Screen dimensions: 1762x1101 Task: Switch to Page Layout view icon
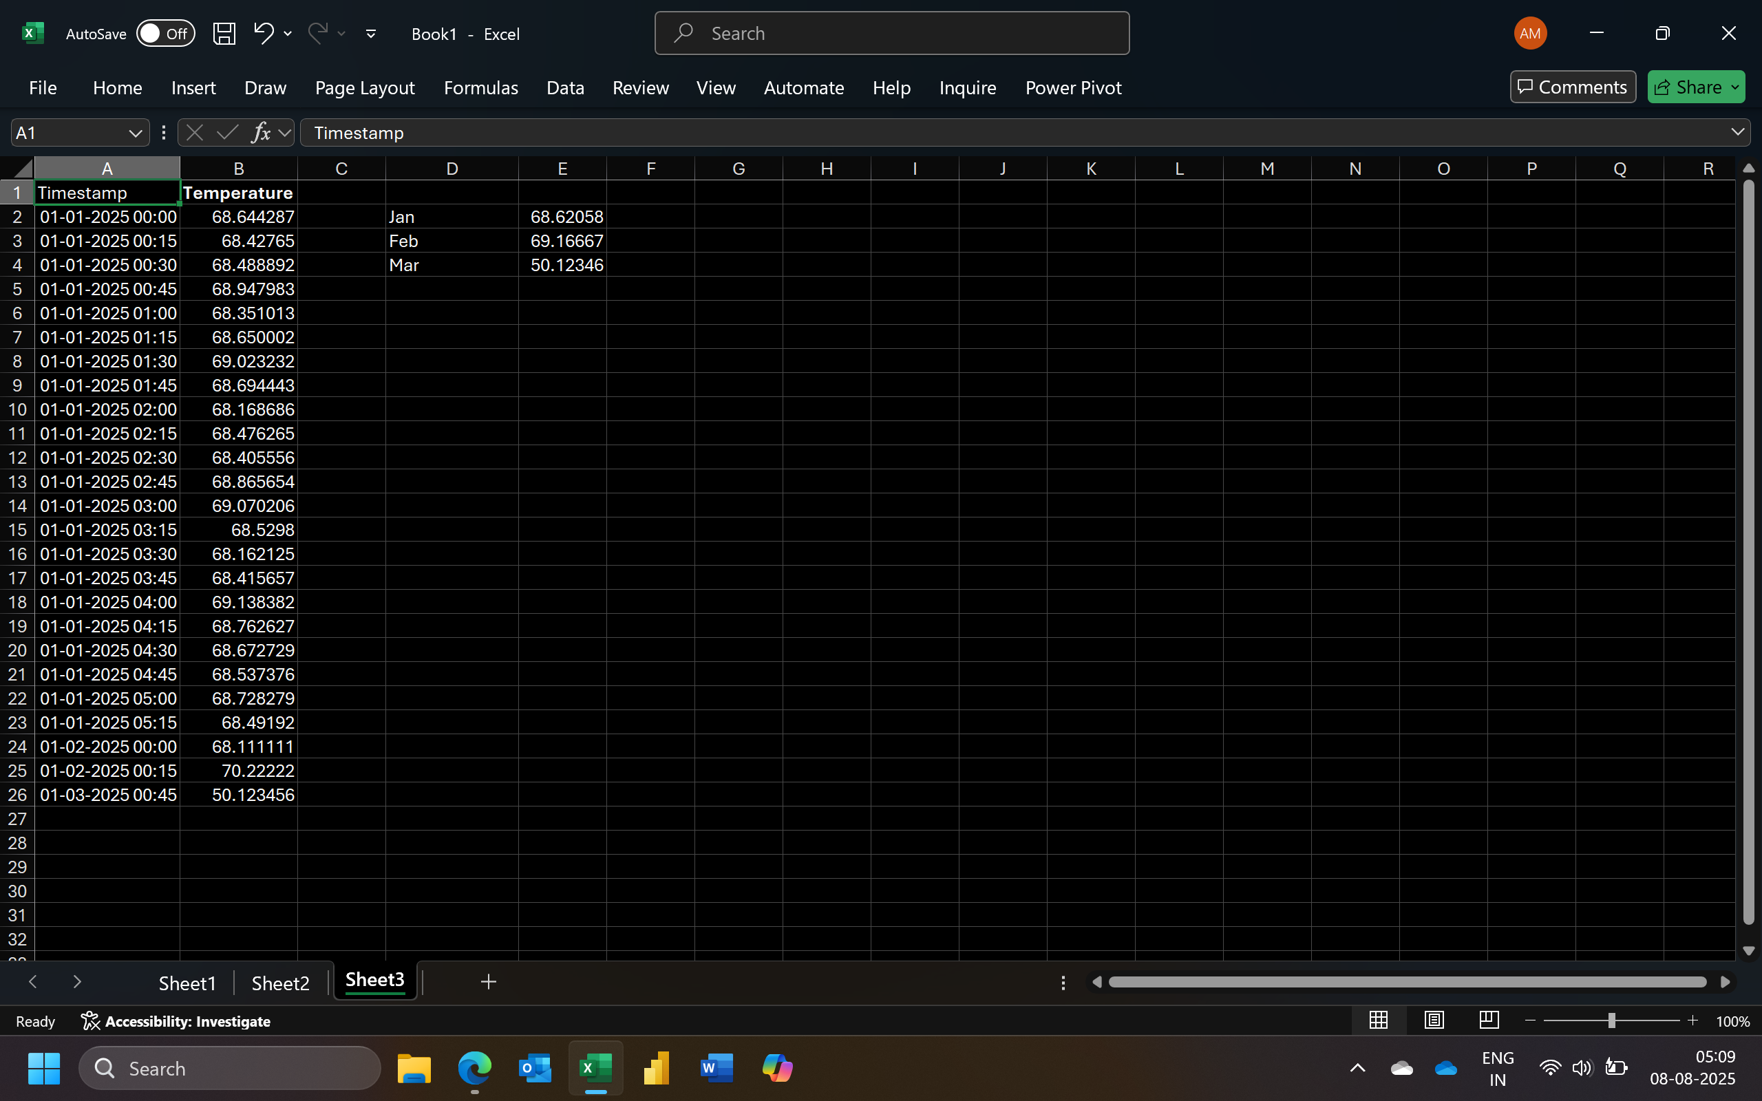tap(1434, 1020)
